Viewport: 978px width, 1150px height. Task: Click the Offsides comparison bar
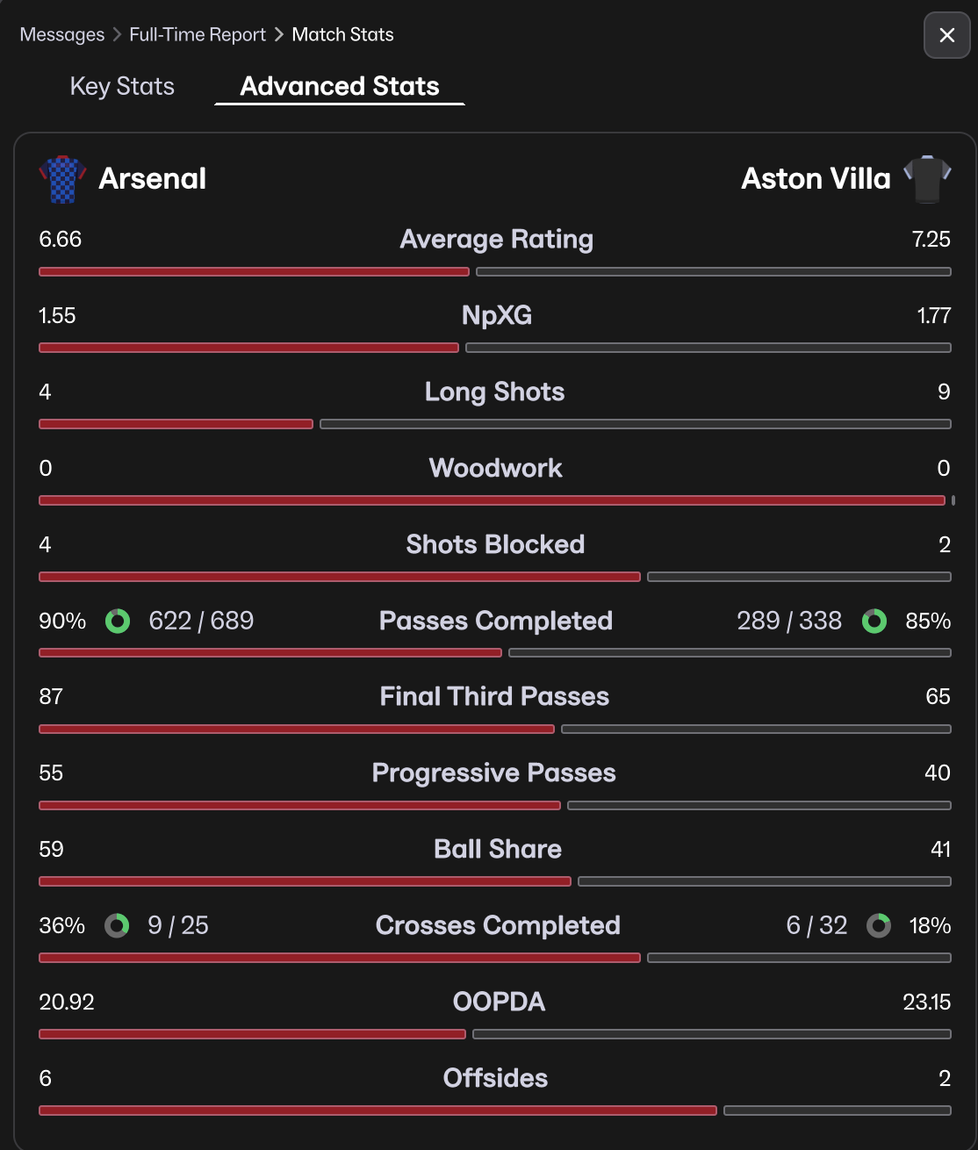click(495, 1110)
